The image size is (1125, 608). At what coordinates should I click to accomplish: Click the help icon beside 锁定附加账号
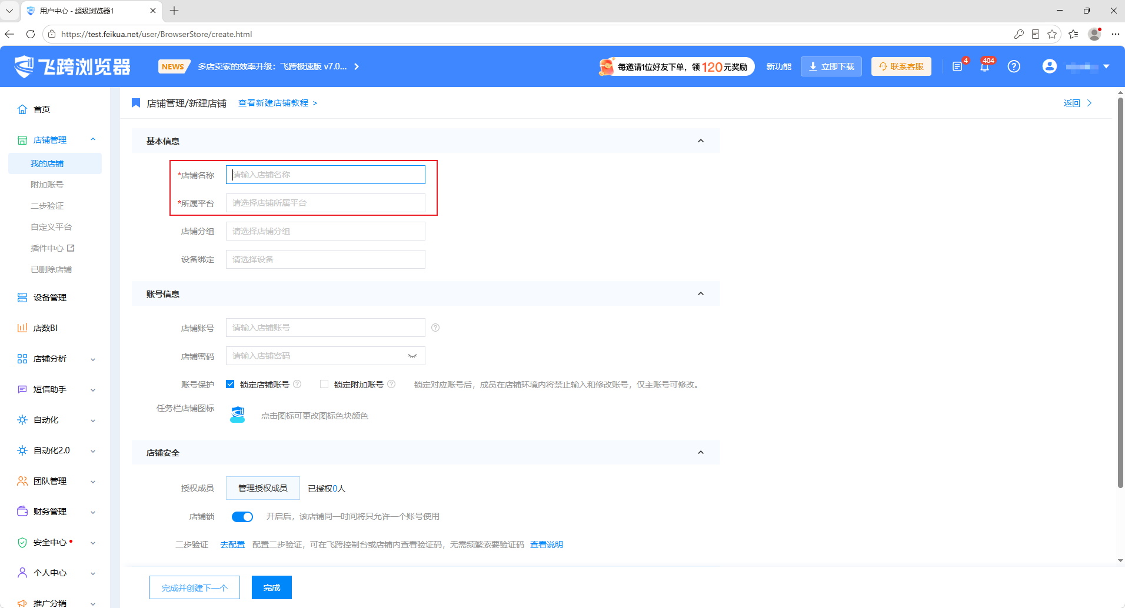point(391,385)
